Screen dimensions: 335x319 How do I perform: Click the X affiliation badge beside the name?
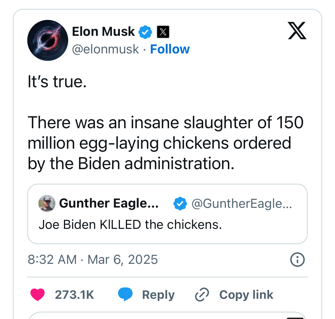coord(163,32)
